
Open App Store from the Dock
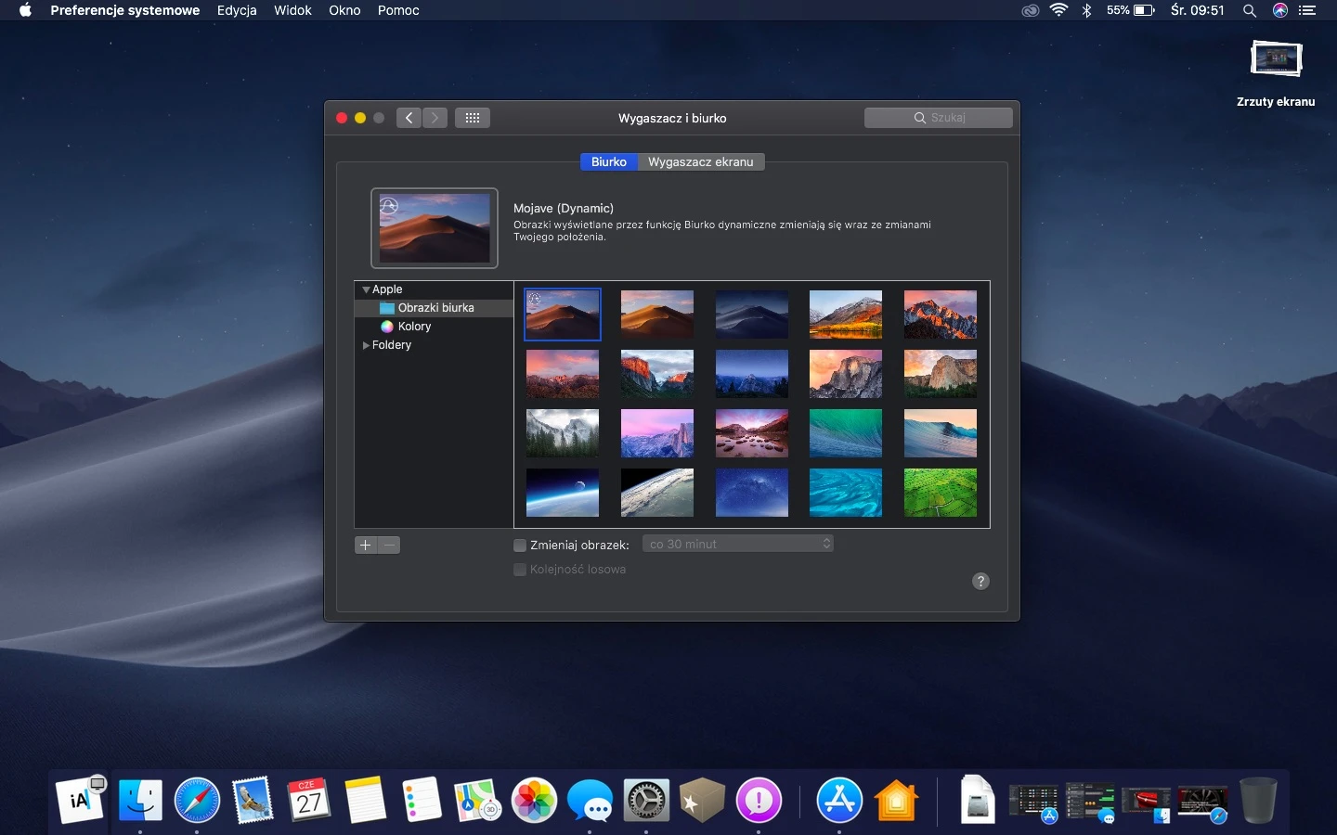coord(839,800)
